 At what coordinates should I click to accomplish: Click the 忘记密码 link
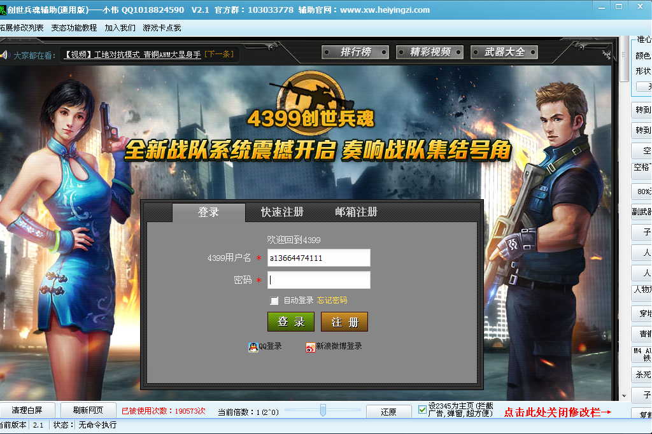click(332, 300)
